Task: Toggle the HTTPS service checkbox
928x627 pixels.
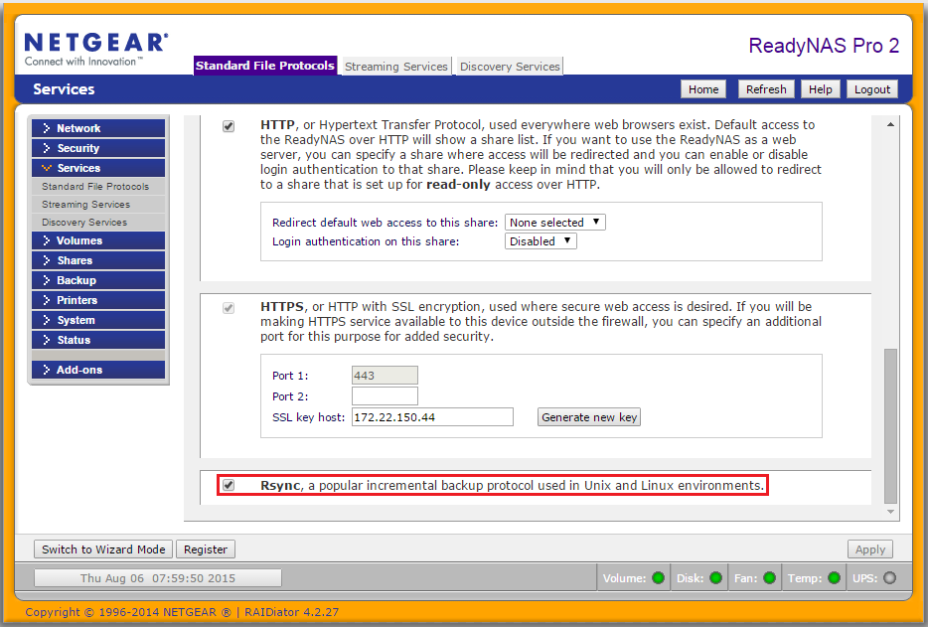Action: [228, 307]
